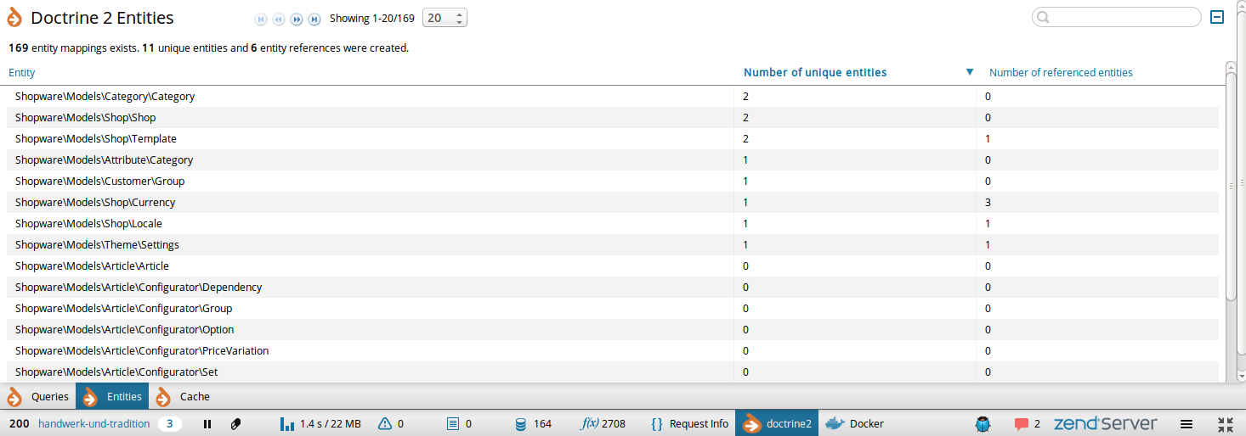Image resolution: width=1246 pixels, height=436 pixels.
Task: Change page size with the 20 stepper
Action: (445, 18)
